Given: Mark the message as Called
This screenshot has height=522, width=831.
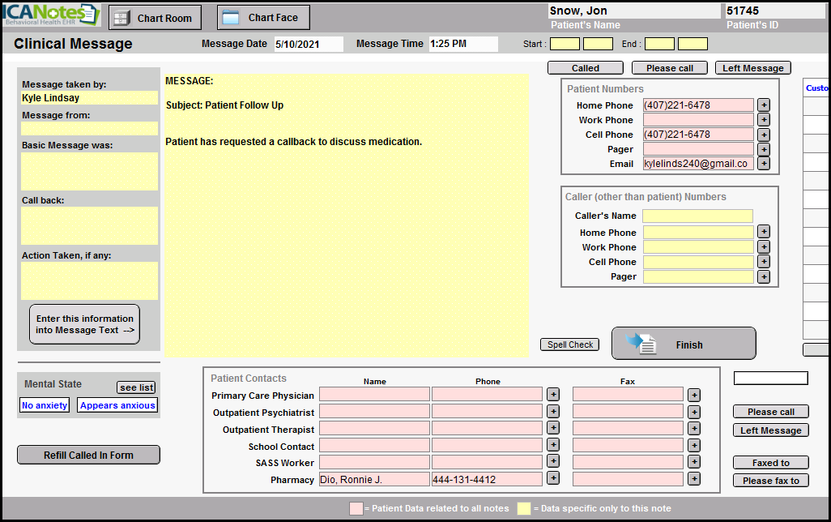Looking at the screenshot, I should tap(585, 68).
